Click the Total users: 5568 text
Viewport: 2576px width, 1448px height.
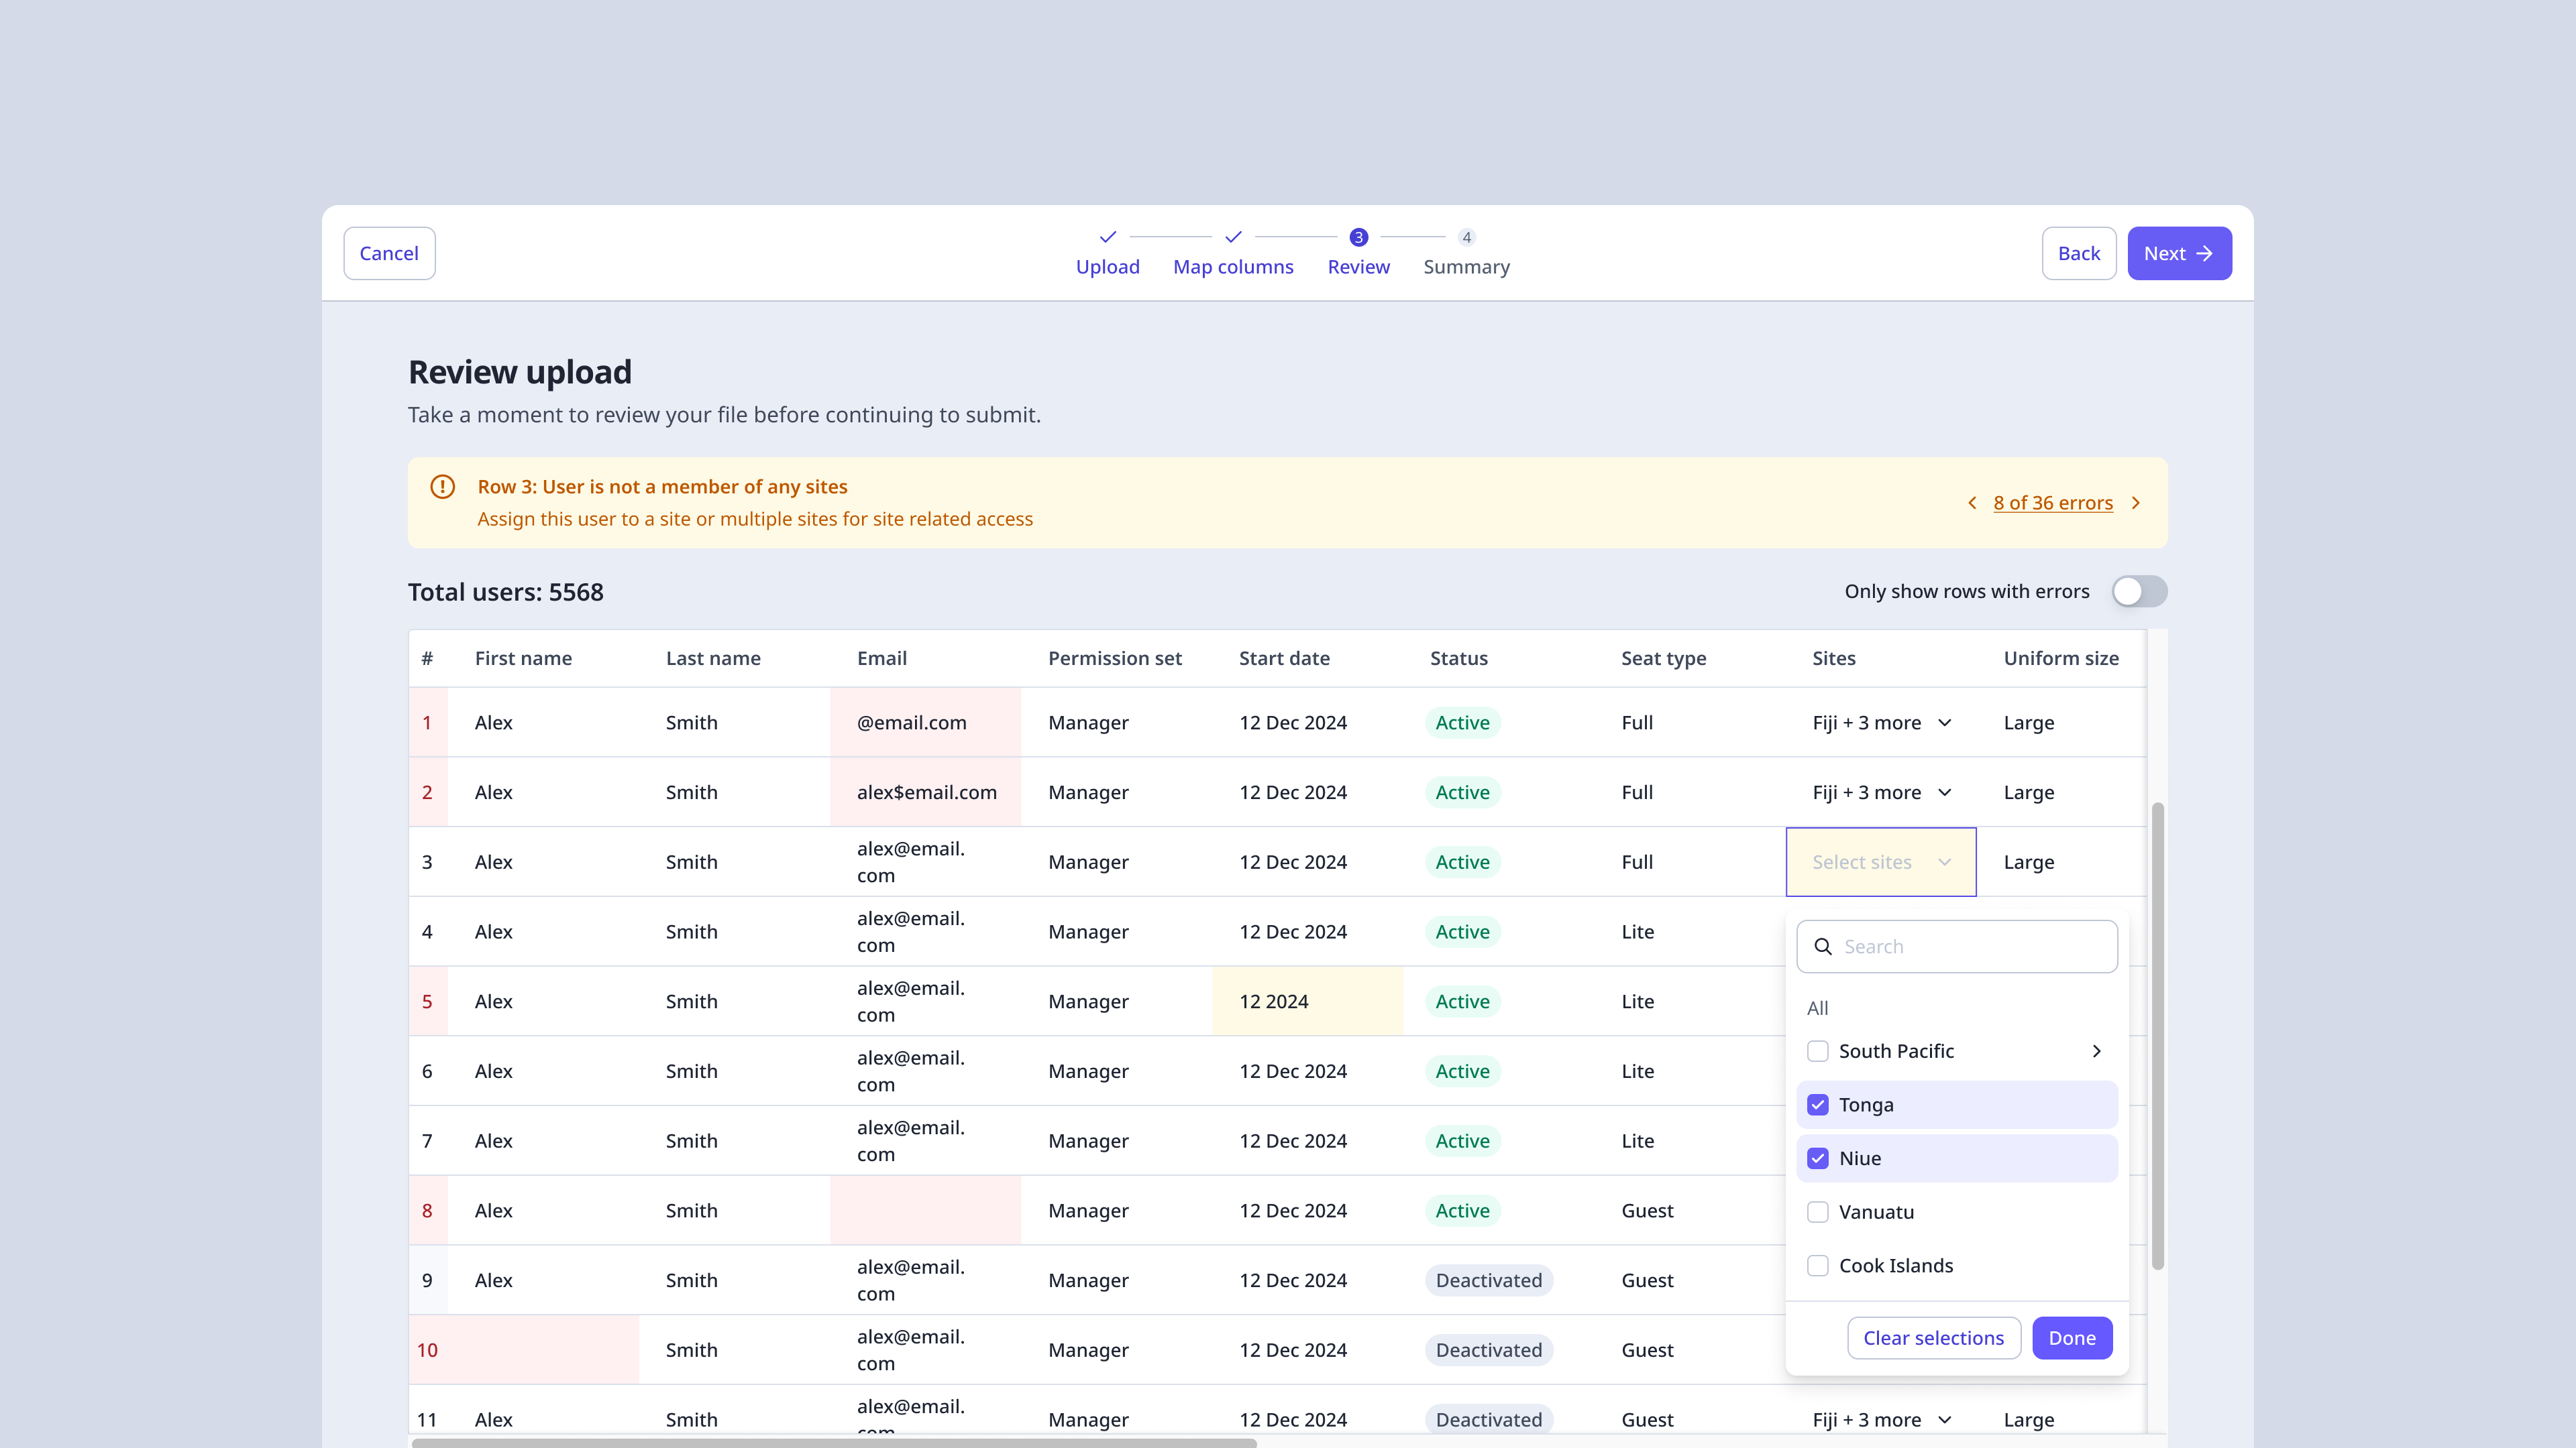[505, 591]
